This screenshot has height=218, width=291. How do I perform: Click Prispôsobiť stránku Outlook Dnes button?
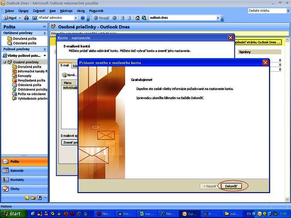pyautogui.click(x=258, y=42)
